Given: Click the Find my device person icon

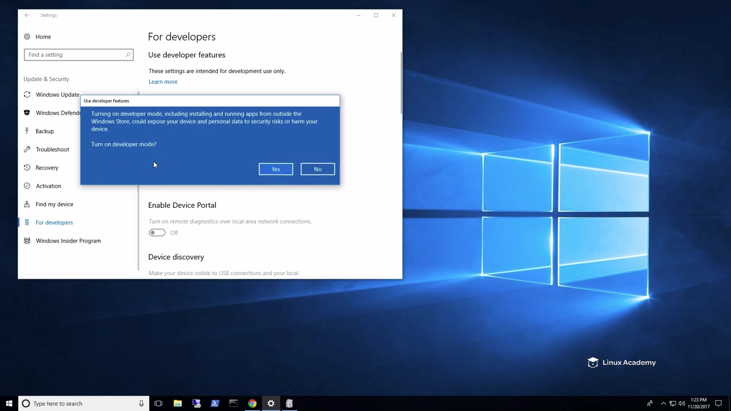Looking at the screenshot, I should 27,204.
